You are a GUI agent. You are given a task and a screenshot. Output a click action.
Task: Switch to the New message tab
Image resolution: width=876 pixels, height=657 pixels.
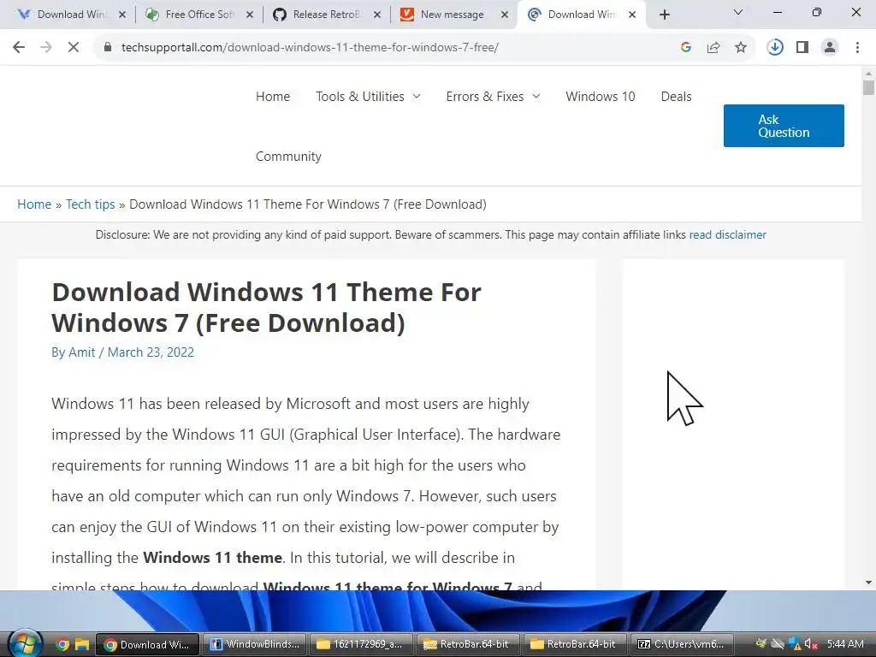tap(453, 15)
